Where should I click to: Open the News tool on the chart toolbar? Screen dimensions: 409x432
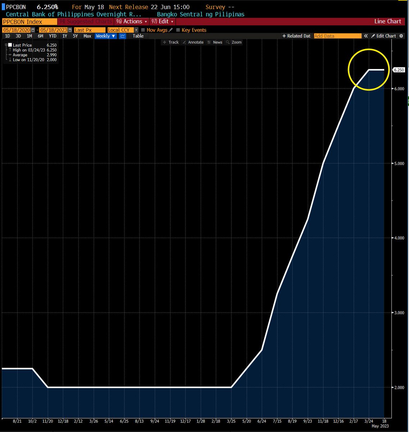pos(215,42)
